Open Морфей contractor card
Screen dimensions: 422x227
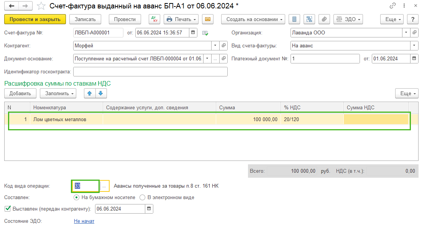(223, 45)
